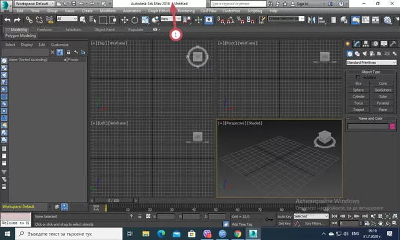Open the Workspace: Default dropdown

34,4
